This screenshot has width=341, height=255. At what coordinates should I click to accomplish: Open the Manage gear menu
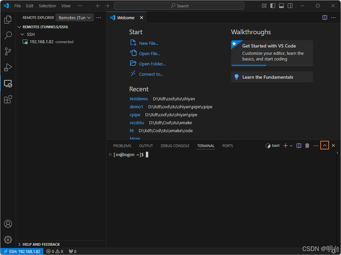pyautogui.click(x=8, y=240)
